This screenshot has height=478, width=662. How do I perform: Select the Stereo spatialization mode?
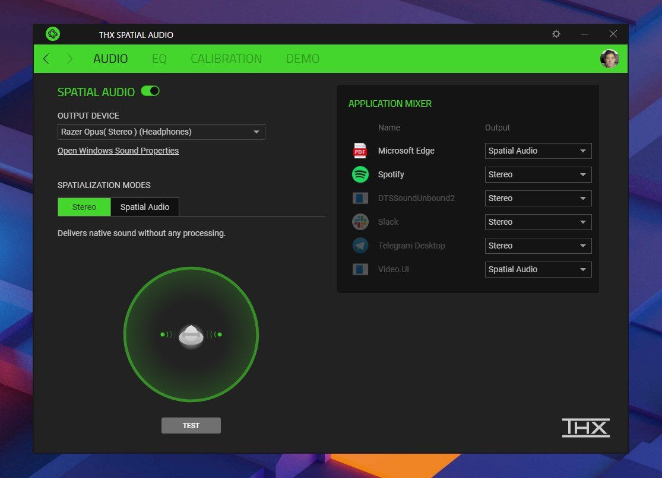pos(84,207)
